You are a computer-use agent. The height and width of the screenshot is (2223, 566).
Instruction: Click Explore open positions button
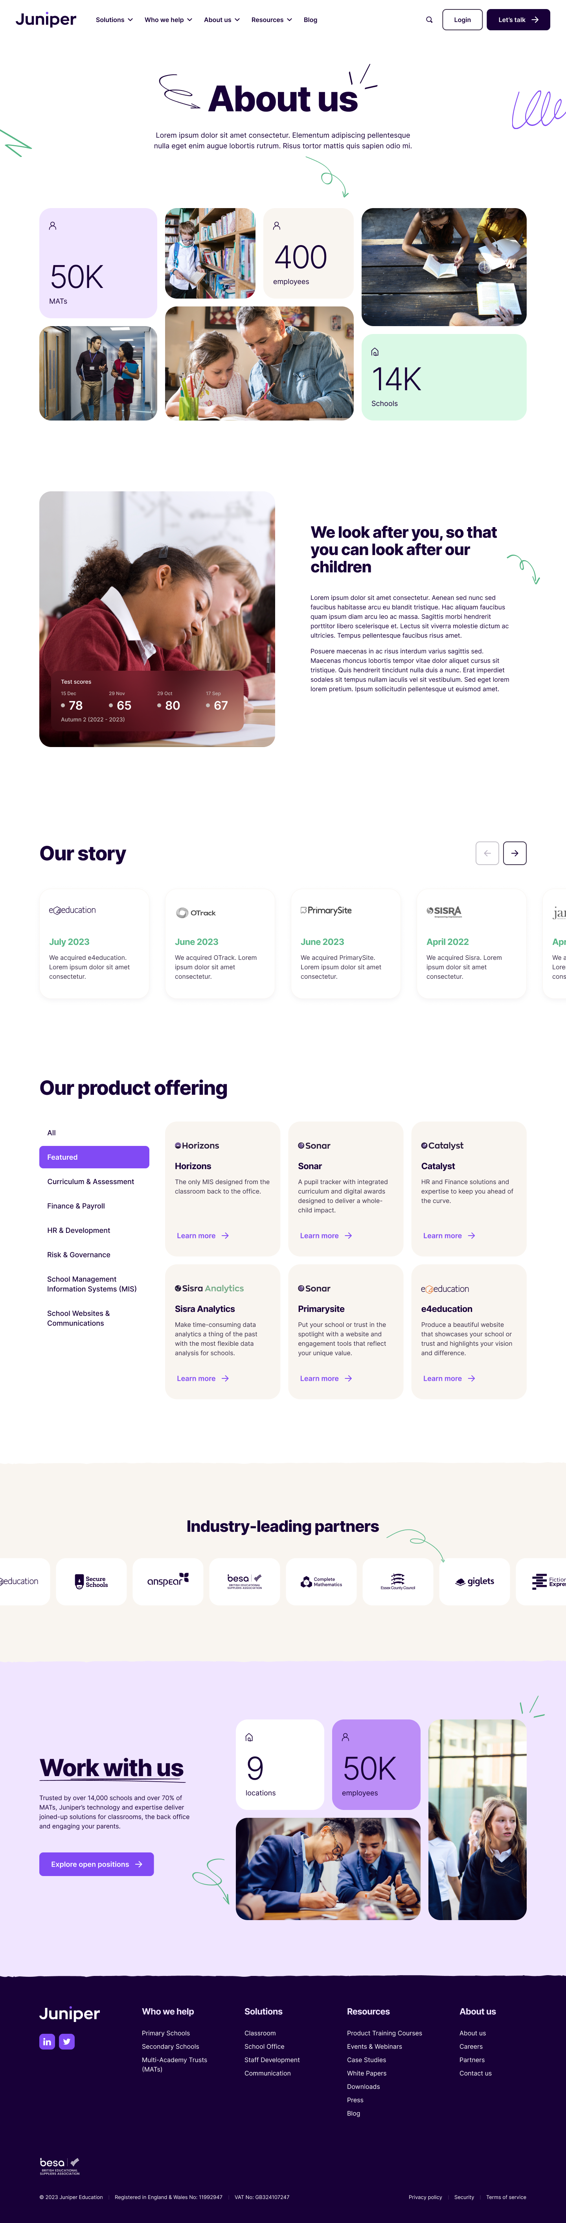pyautogui.click(x=96, y=1864)
